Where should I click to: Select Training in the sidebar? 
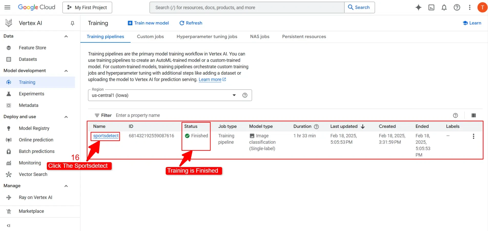click(x=37, y=82)
